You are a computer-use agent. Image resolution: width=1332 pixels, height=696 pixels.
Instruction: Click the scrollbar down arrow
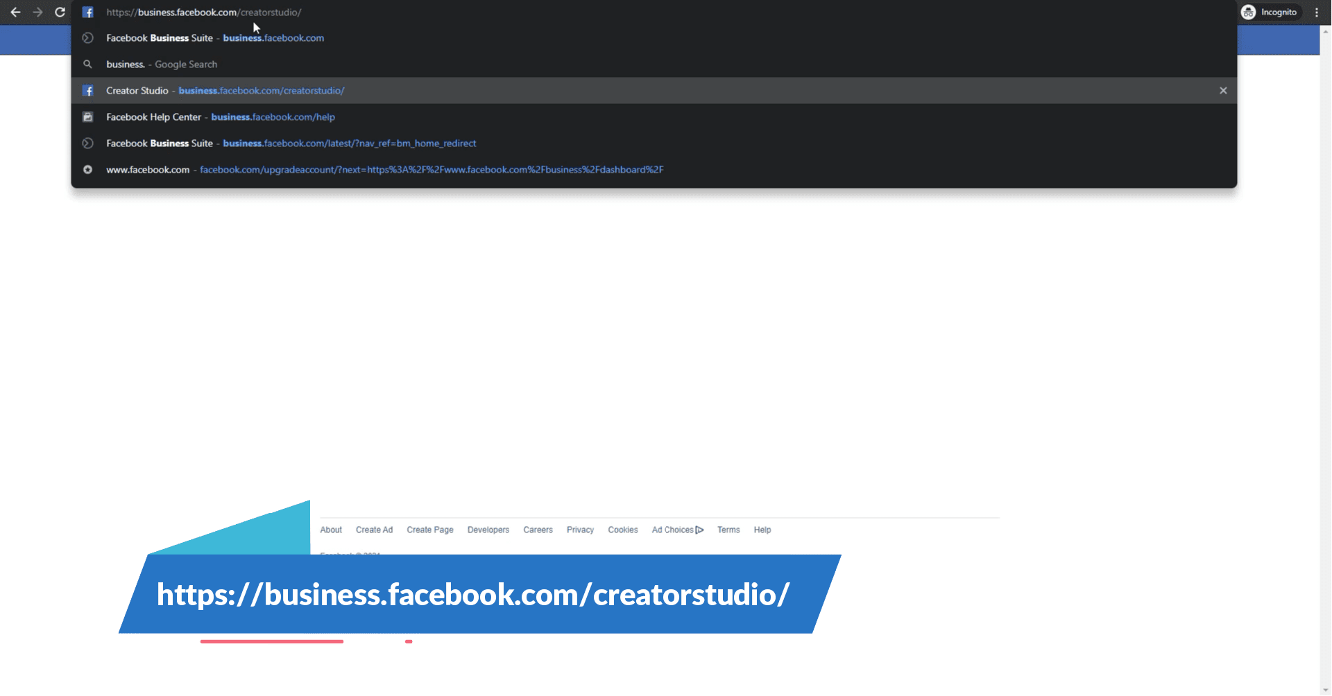[x=1325, y=689]
